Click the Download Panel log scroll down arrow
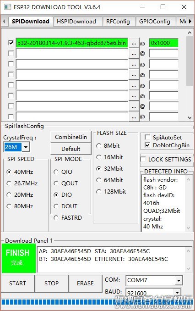This screenshot has width=195, height=311. click(188, 269)
